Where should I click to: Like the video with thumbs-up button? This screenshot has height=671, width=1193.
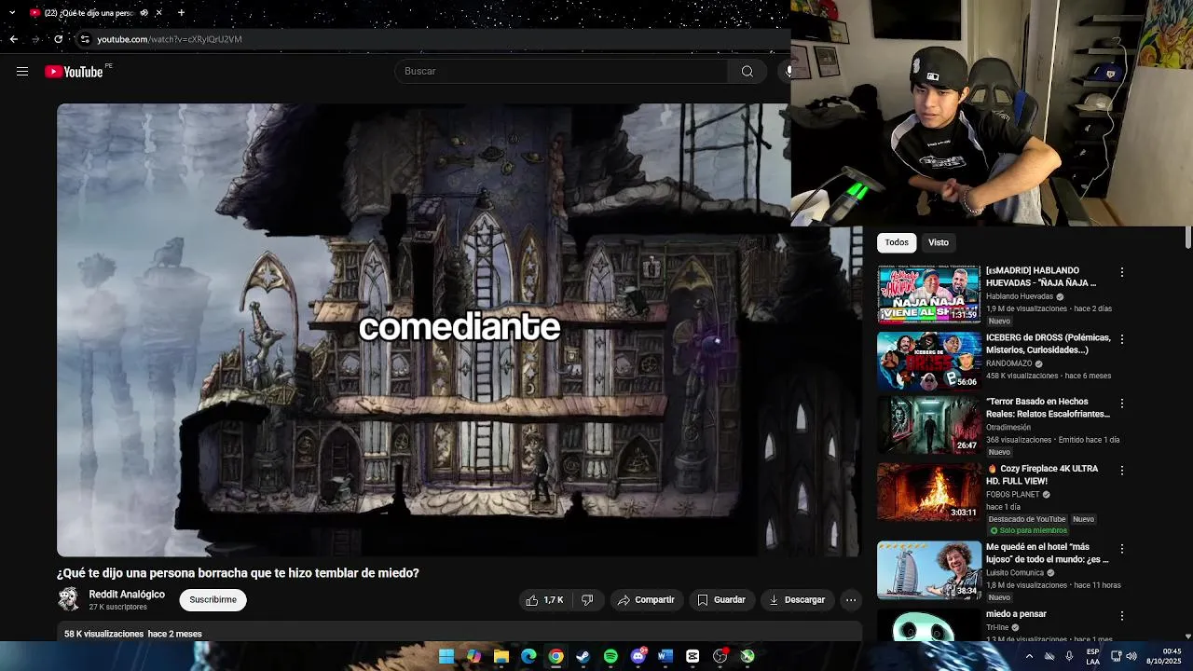(x=544, y=600)
